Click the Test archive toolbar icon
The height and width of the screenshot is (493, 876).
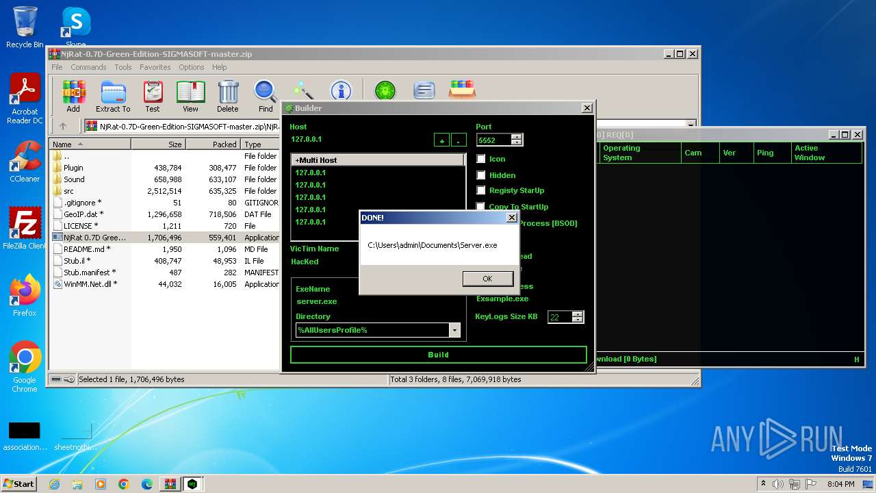point(153,96)
